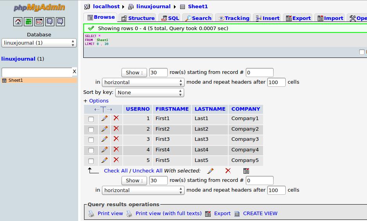This screenshot has height=221, width=367.
Task: Click the top starting record number field
Action: pyautogui.click(x=260, y=72)
